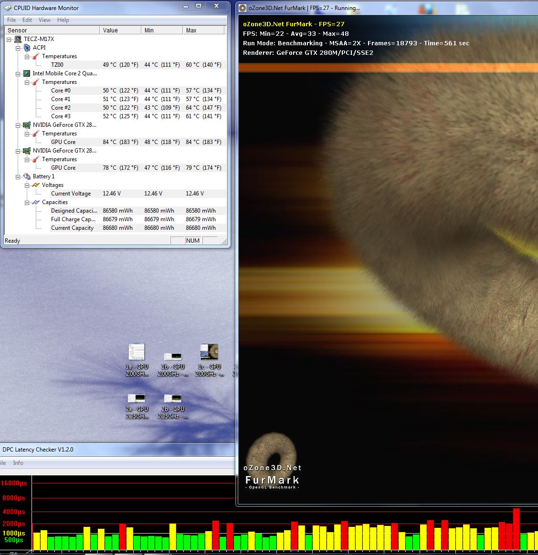Collapse Temperatures above the 78 °C GPU Core
The height and width of the screenshot is (555, 538).
[x=27, y=160]
